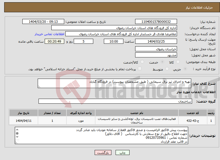This screenshot has height=160, width=220.
Task: Click the service name cell فعالیت‌های نصب تاسیسات
Action: (x=137, y=121)
